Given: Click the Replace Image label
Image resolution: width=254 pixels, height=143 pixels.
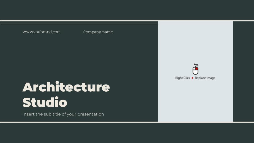Looking at the screenshot, I should 205,78.
